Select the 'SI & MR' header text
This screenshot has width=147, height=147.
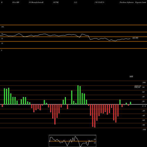click(16, 2)
